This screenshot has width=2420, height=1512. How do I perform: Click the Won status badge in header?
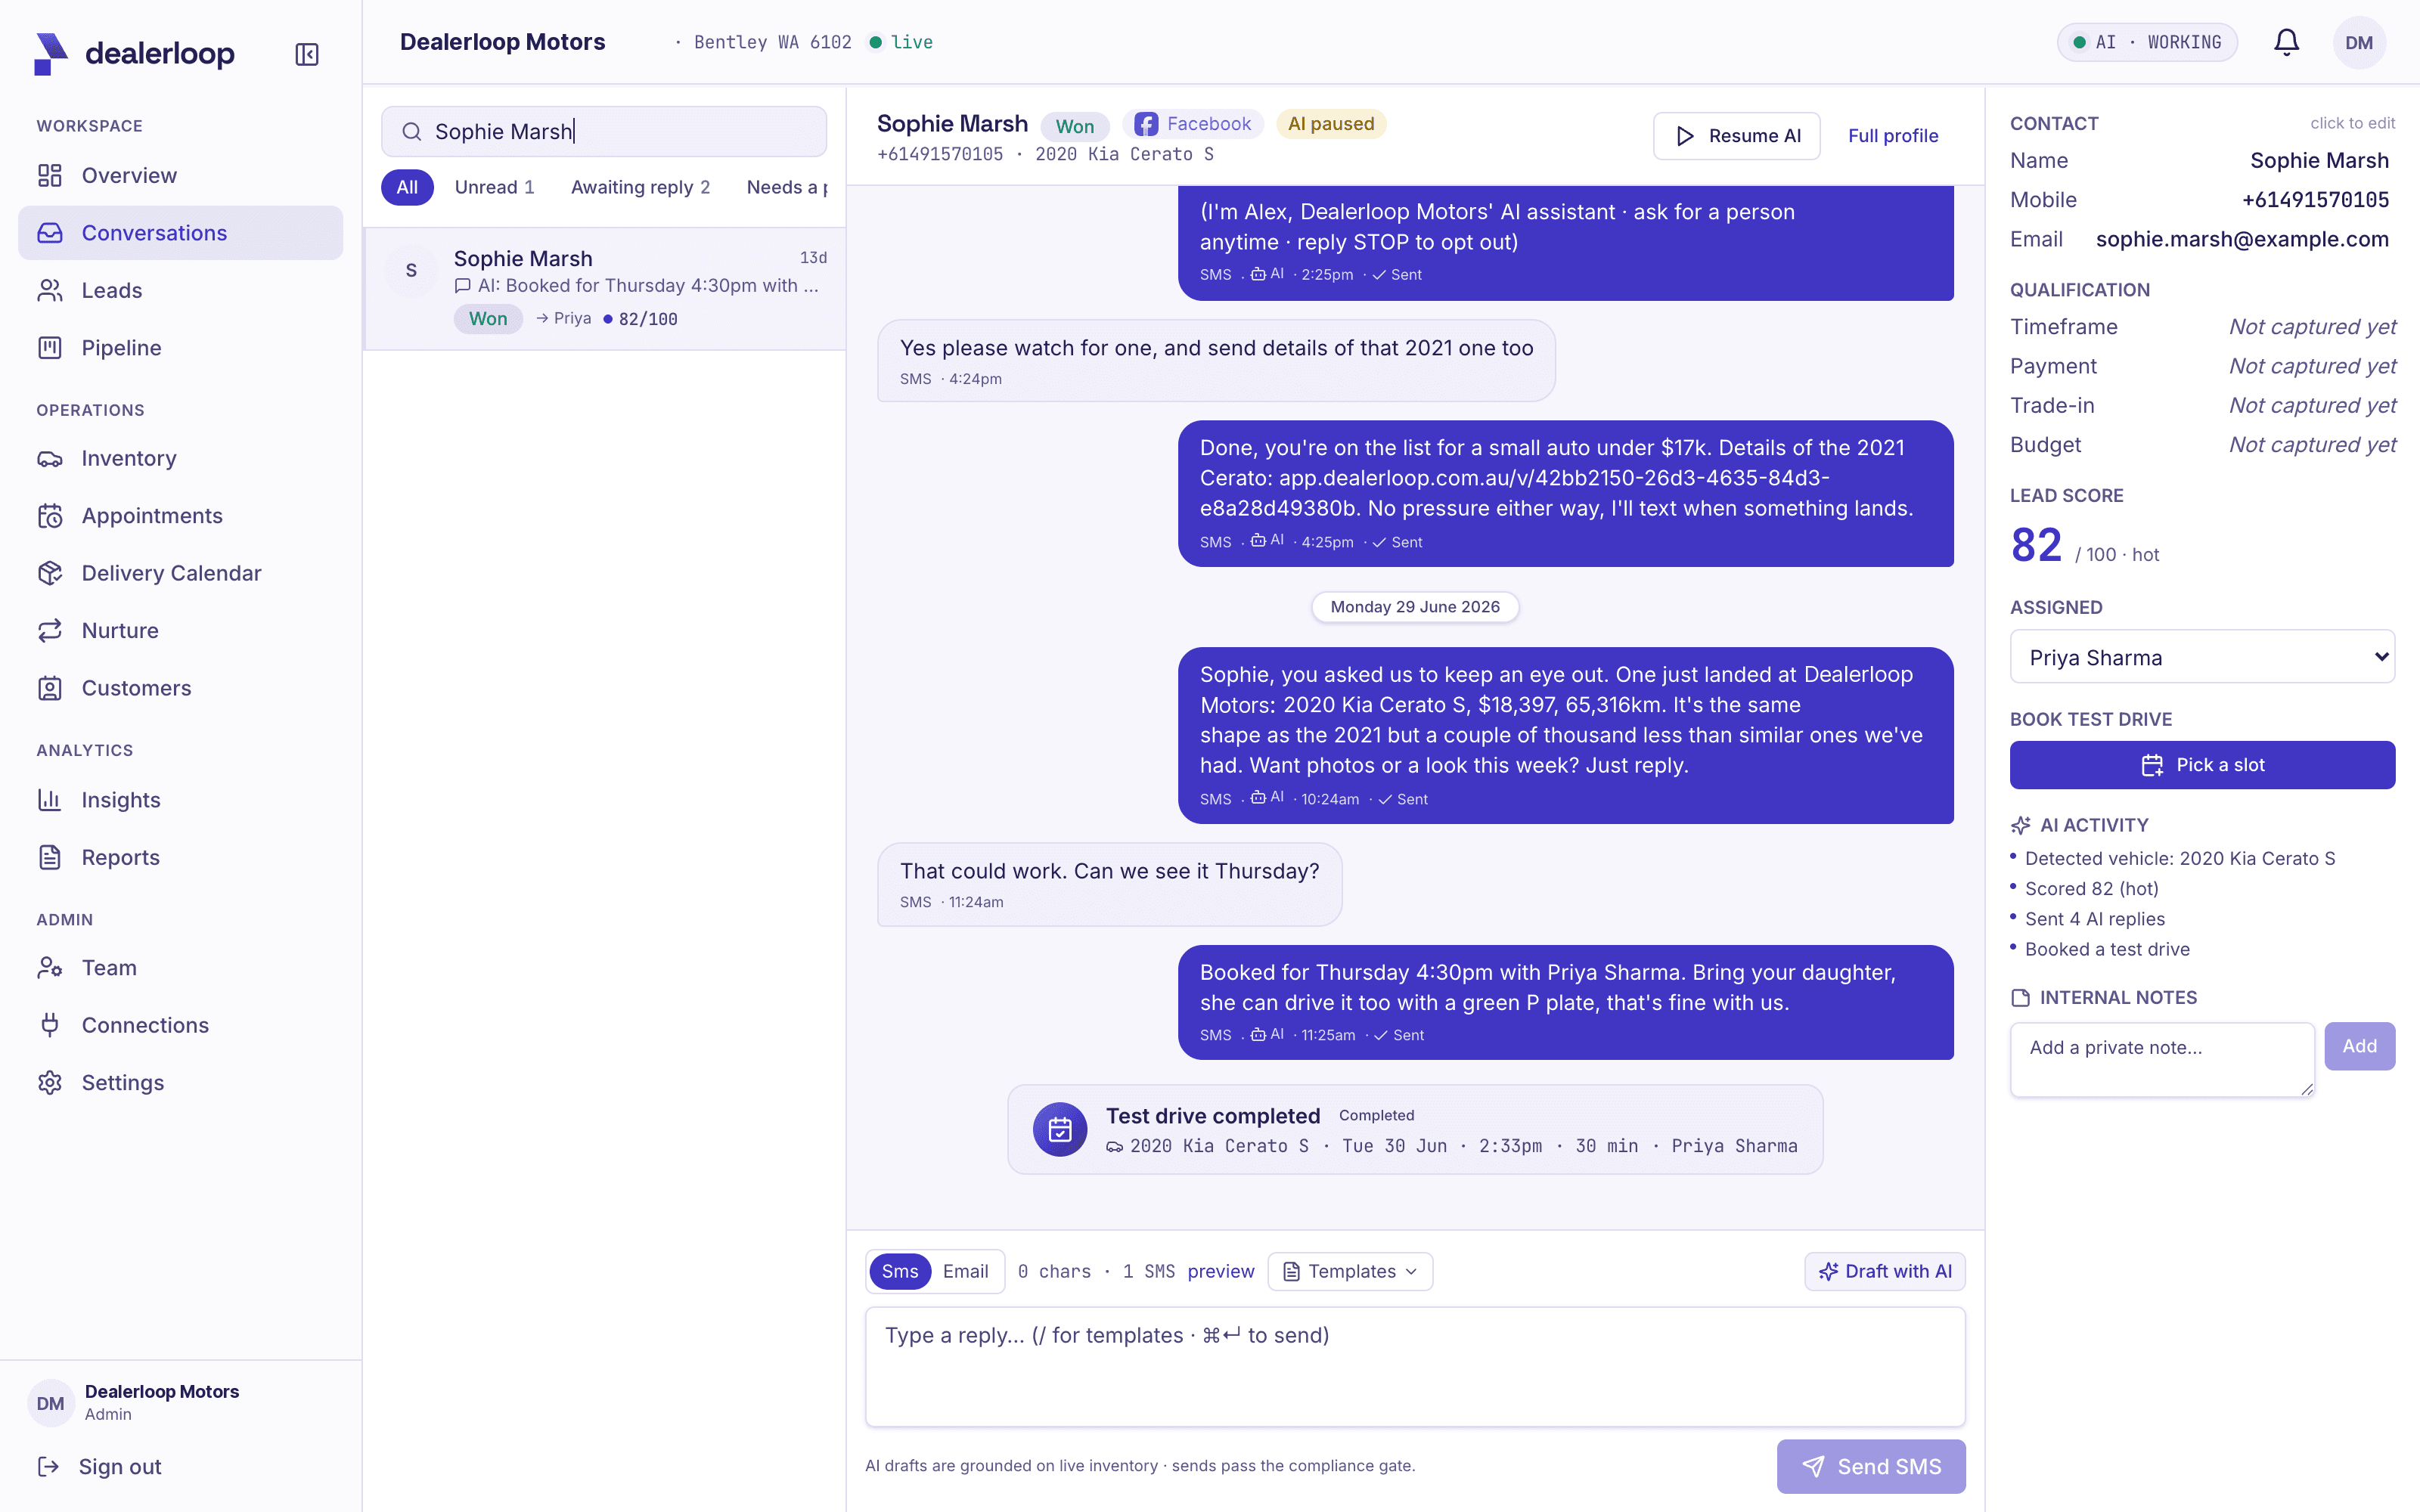tap(1074, 126)
